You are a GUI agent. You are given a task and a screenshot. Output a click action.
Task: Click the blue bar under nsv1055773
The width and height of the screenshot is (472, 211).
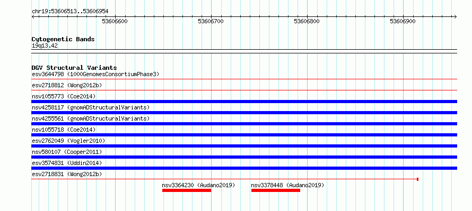tap(244, 102)
